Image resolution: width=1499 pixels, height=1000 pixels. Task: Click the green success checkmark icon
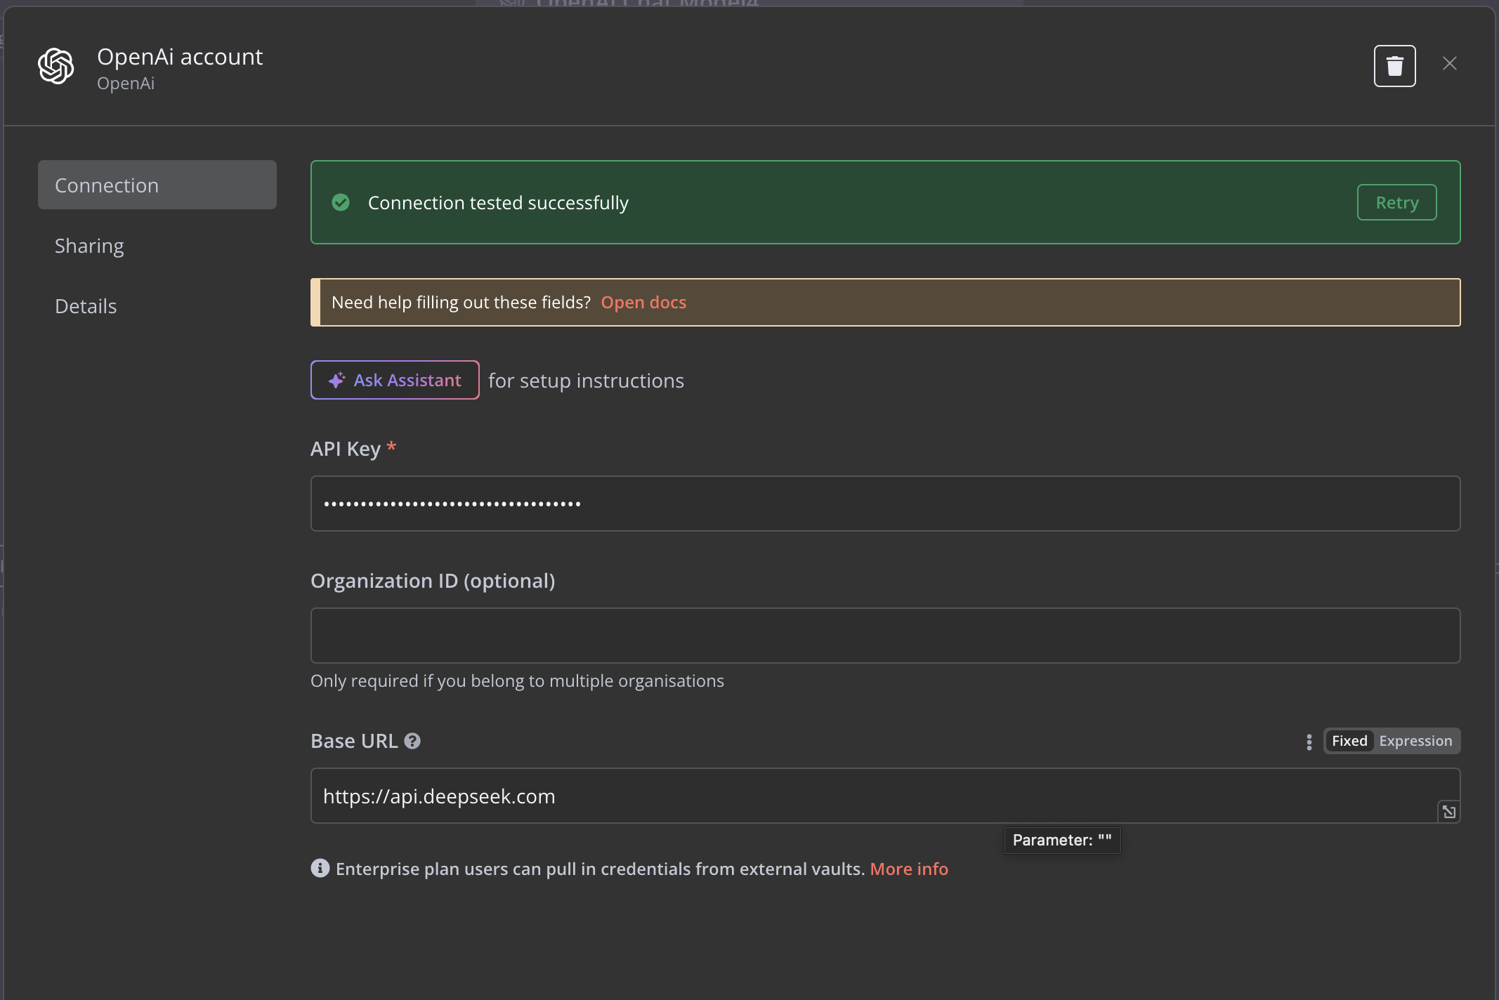tap(341, 203)
